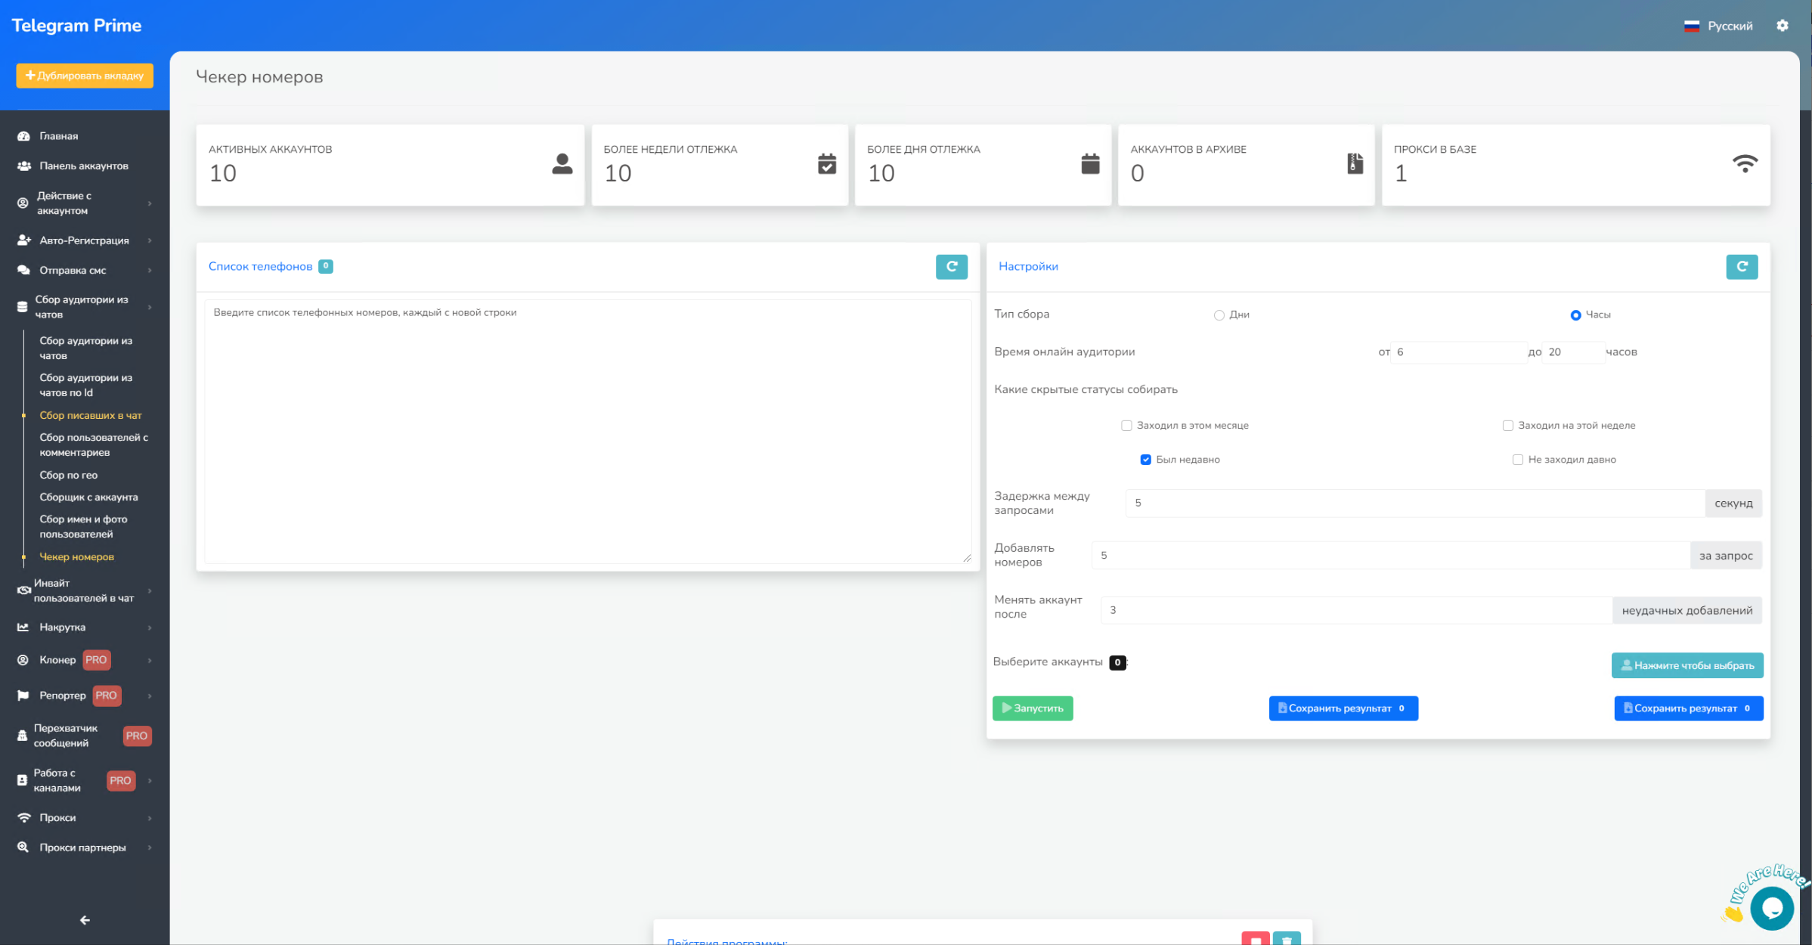Viewport: 1812px width, 945px height.
Task: Select the Дни radio button
Action: tap(1219, 314)
